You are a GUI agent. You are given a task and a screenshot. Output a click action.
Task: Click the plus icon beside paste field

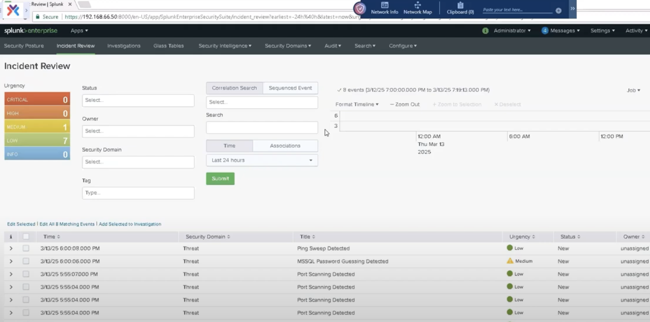click(x=558, y=11)
